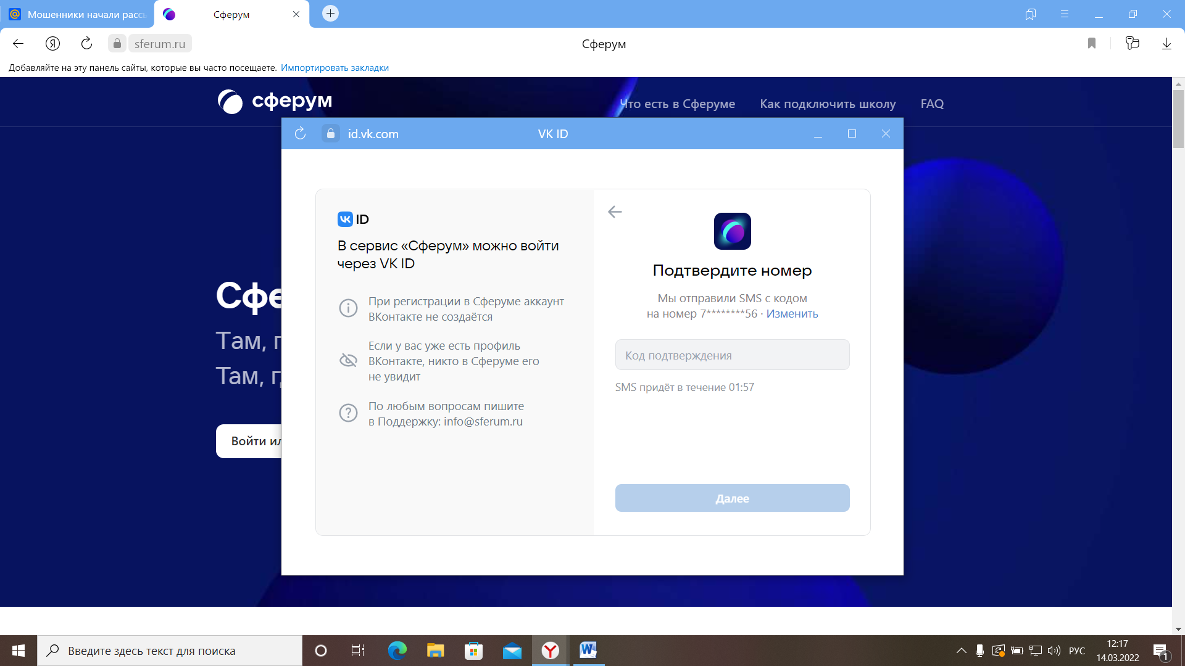Open Что есть в Сферуме menu item
The height and width of the screenshot is (666, 1185).
point(677,104)
